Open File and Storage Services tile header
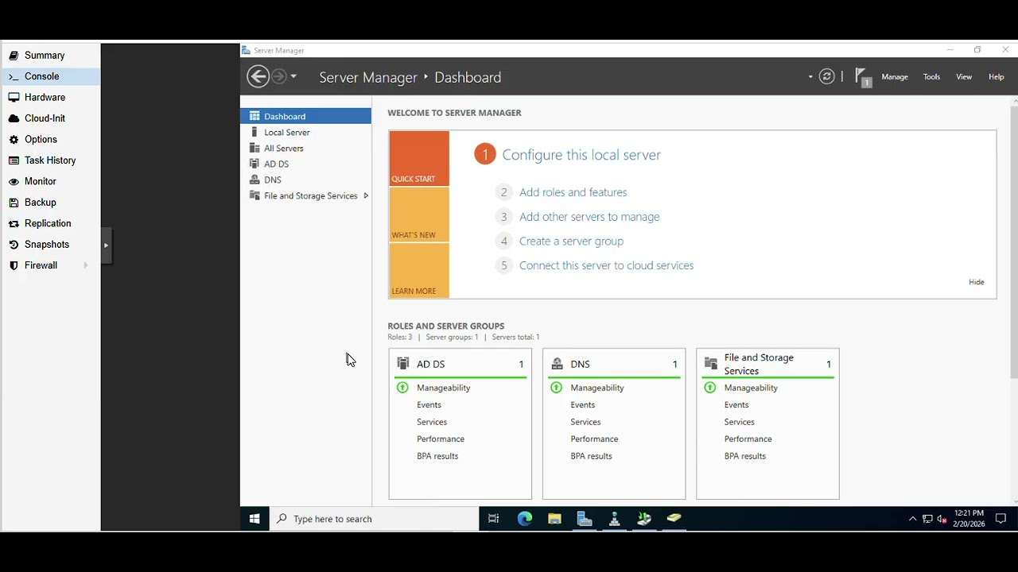The height and width of the screenshot is (572, 1018). tap(767, 364)
